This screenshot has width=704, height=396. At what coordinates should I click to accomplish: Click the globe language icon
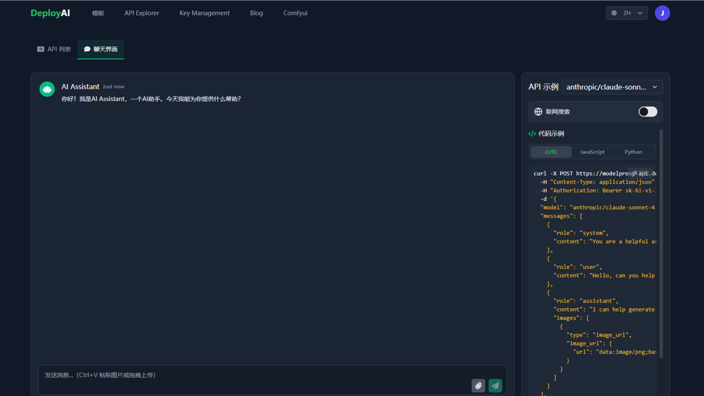pos(614,13)
